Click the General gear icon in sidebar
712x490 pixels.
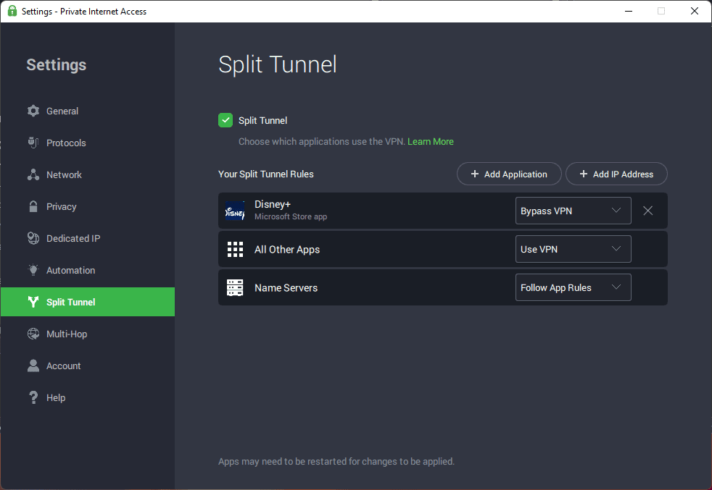[x=33, y=111]
